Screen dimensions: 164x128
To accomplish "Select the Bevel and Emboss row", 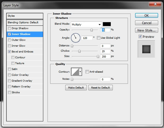I will pos(25,51).
